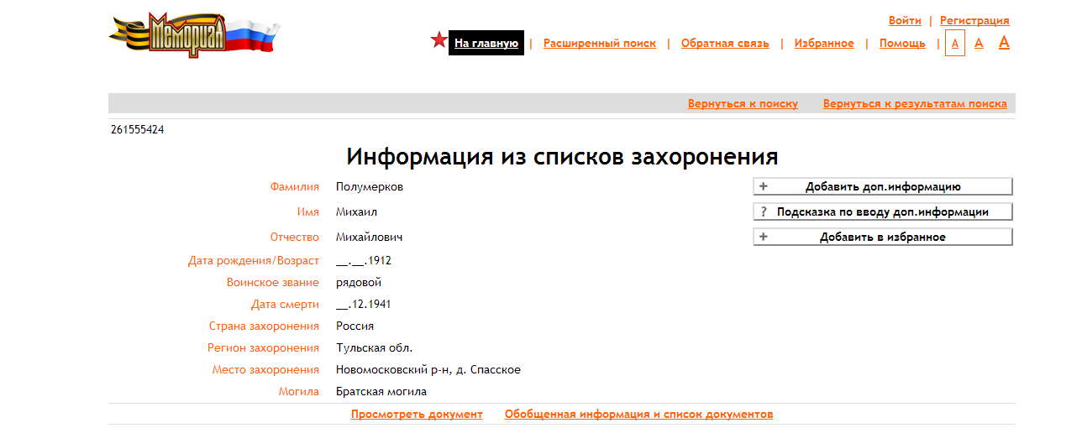Open Просмотреть документ link
Screen dimensions: 1082x428
click(417, 415)
